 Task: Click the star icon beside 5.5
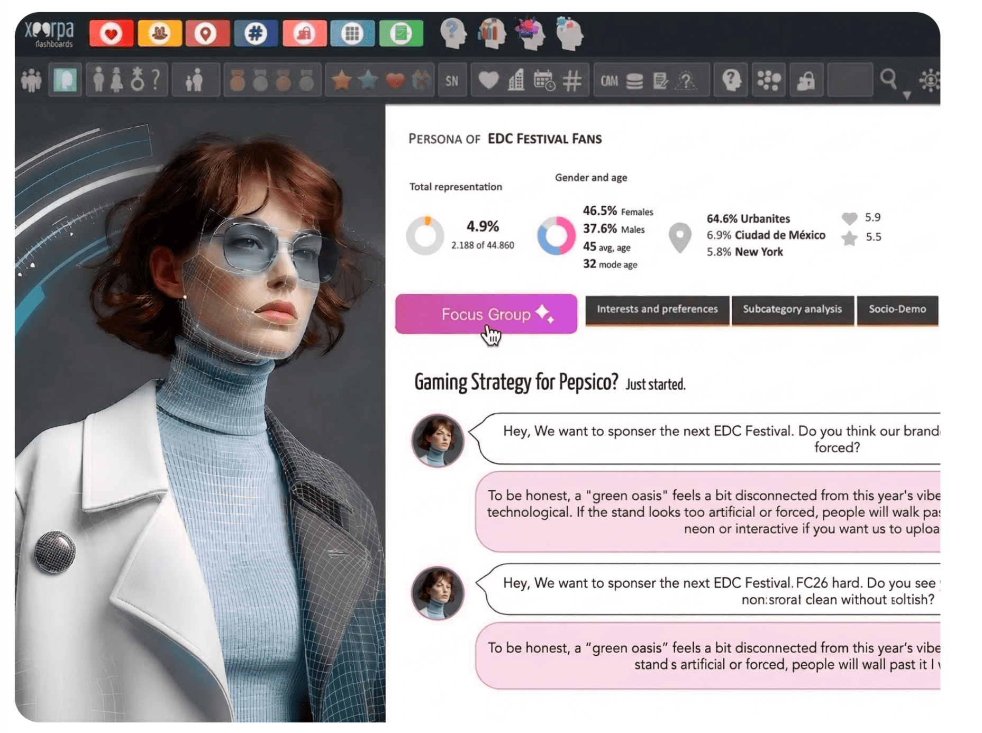849,238
